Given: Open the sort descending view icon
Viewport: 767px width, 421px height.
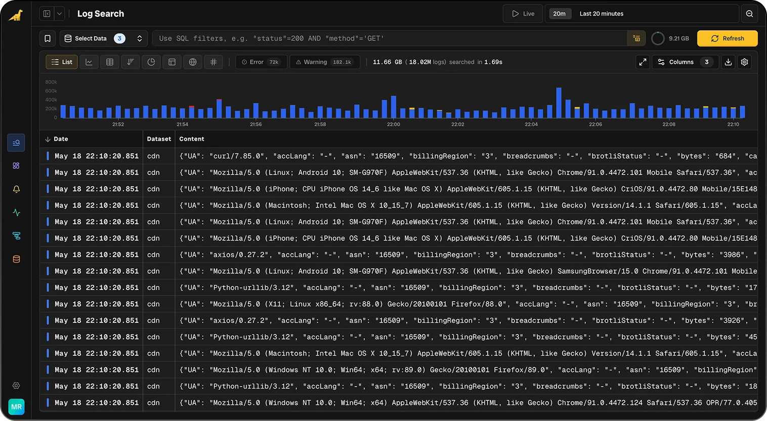Looking at the screenshot, I should coord(131,62).
